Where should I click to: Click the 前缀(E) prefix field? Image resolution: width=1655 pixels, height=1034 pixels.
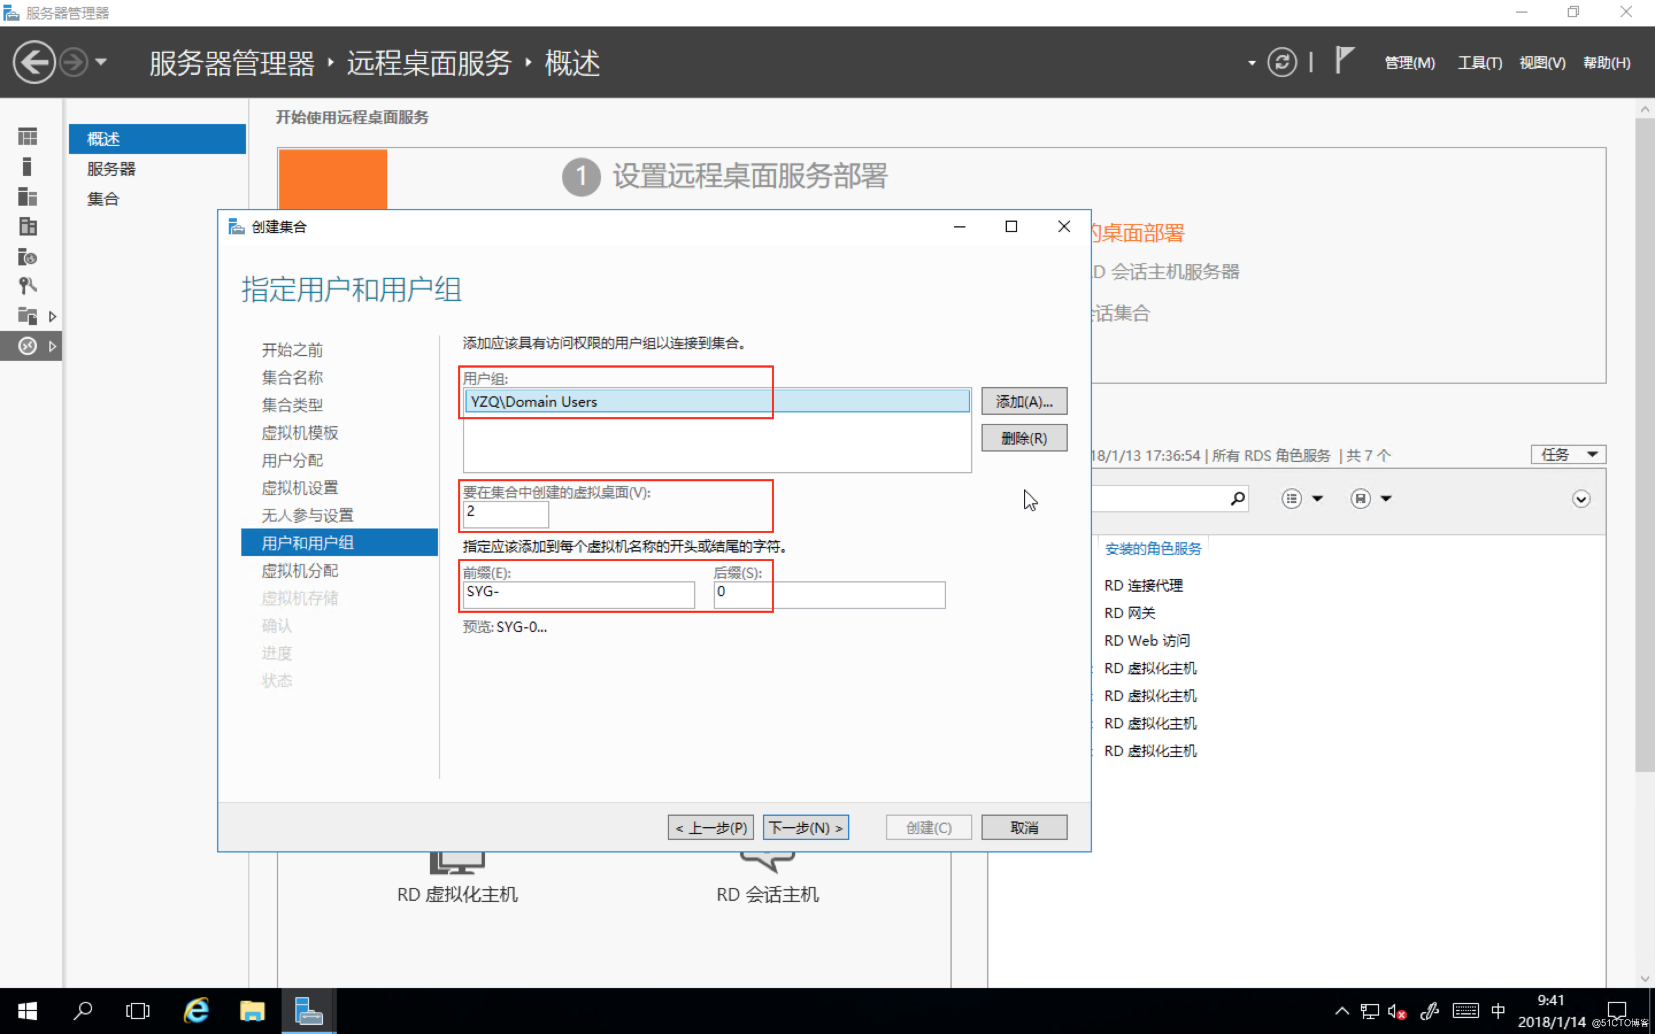579,595
